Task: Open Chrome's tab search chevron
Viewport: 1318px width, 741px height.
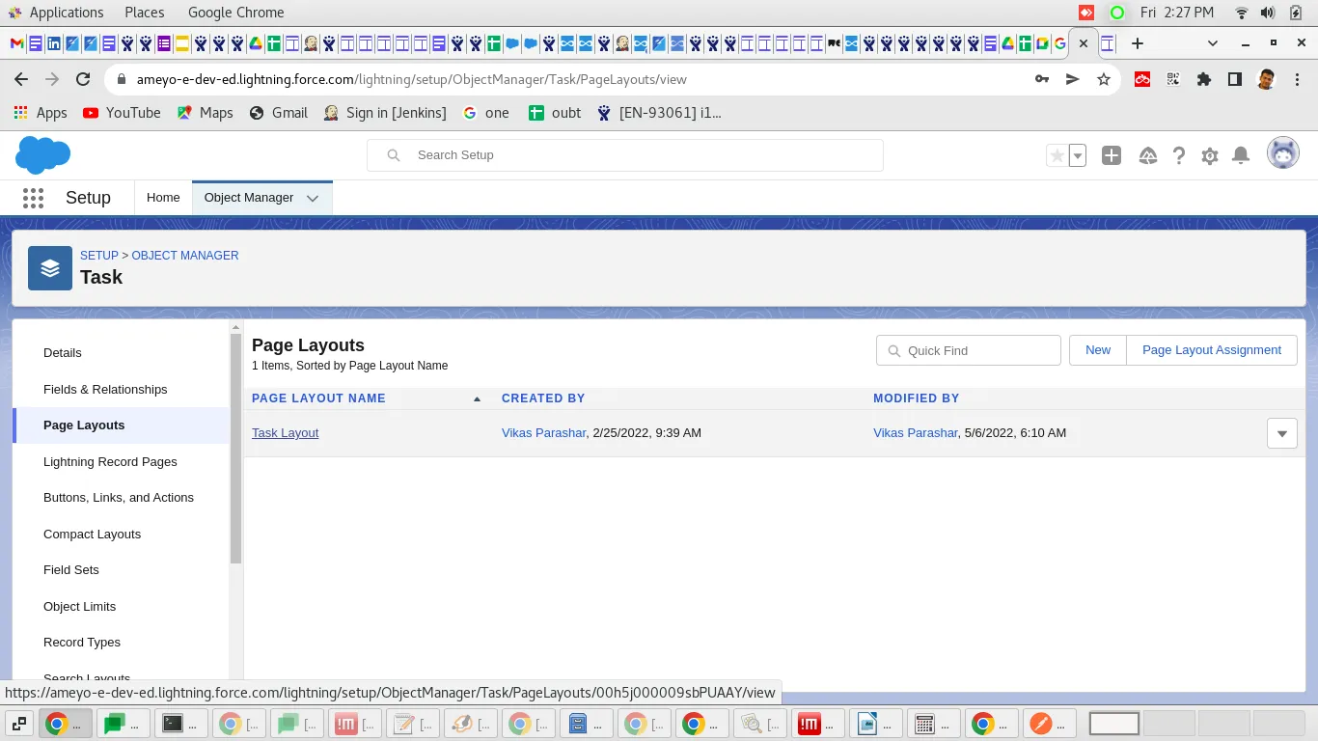Action: point(1213,43)
